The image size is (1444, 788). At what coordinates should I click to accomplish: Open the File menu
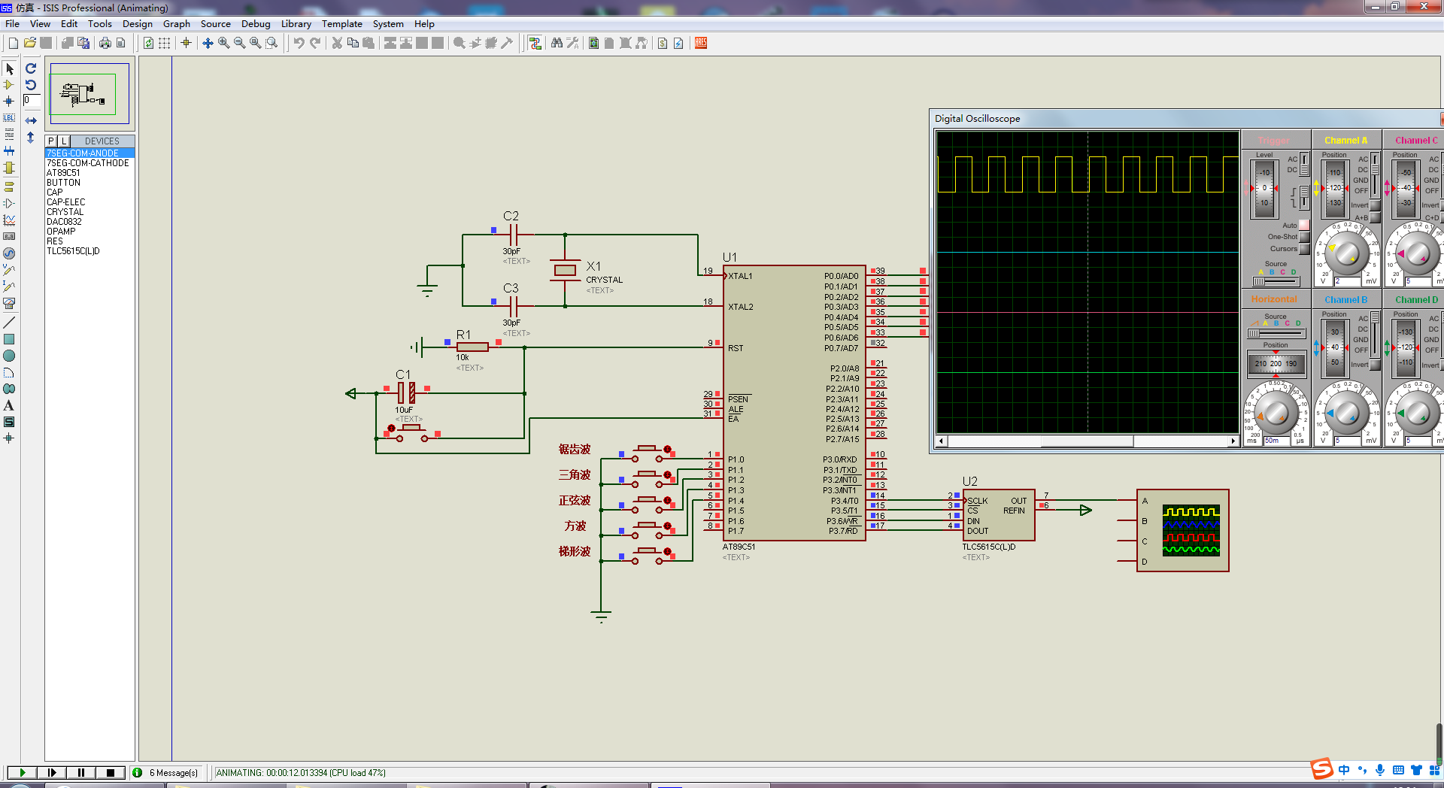12,24
